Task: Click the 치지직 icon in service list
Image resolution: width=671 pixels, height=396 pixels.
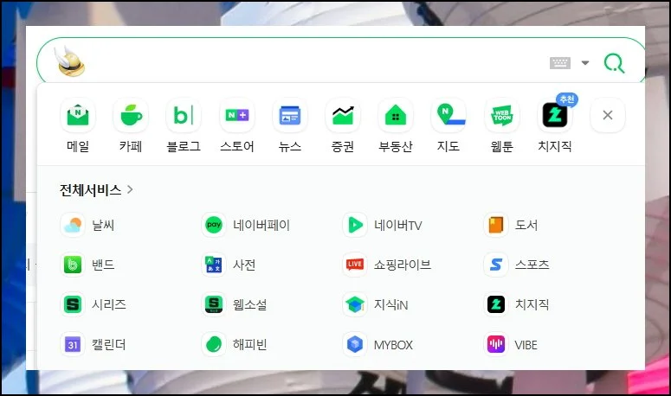Action: pyautogui.click(x=496, y=304)
